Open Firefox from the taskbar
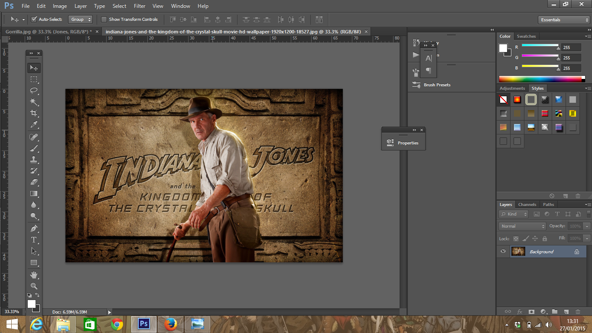The image size is (592, 333). pos(171,324)
